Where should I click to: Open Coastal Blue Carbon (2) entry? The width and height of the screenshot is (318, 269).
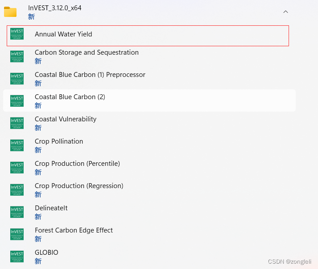70,97
